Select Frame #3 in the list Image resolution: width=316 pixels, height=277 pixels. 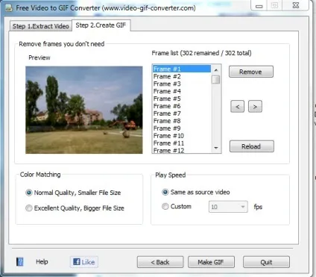click(182, 84)
